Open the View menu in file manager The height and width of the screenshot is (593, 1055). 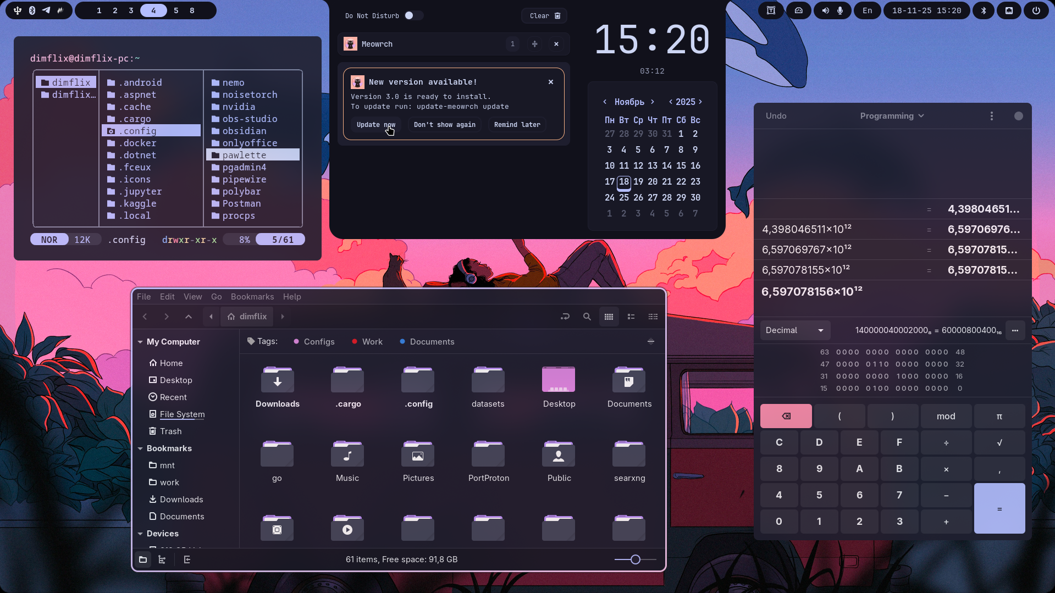(x=192, y=297)
